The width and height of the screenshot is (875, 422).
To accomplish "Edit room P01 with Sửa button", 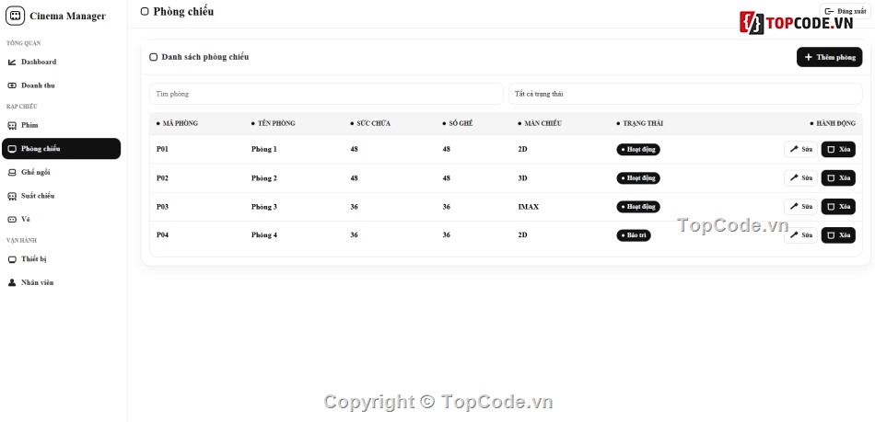I will 800,149.
